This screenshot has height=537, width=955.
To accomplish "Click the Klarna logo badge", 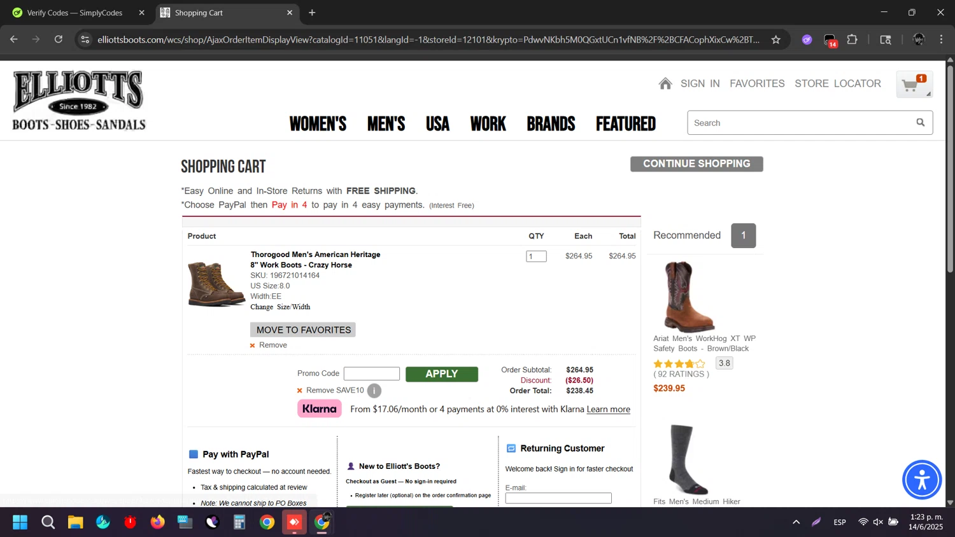I will coord(320,408).
